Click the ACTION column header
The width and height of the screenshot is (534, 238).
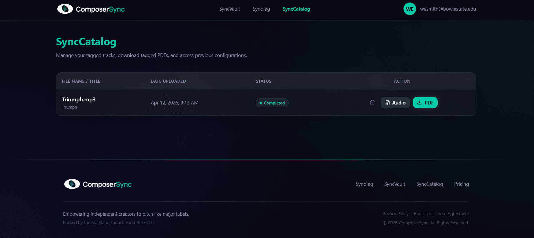(x=402, y=81)
